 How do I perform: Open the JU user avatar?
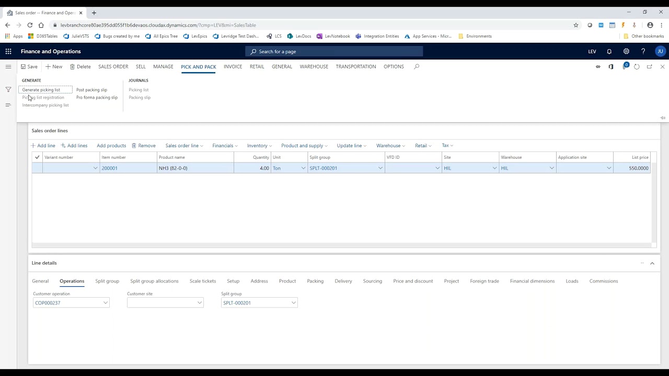click(x=660, y=51)
